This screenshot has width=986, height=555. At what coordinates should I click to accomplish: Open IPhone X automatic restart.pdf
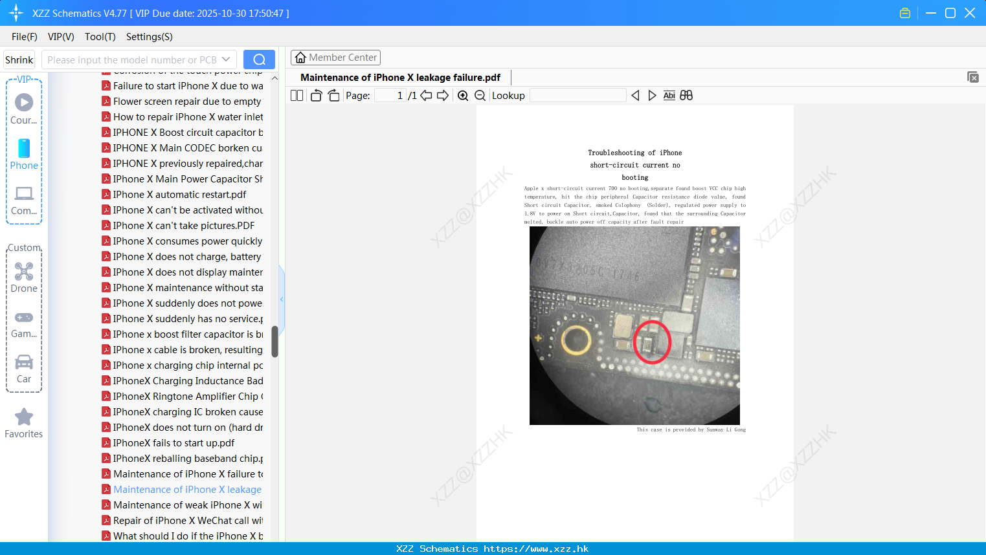pyautogui.click(x=174, y=195)
